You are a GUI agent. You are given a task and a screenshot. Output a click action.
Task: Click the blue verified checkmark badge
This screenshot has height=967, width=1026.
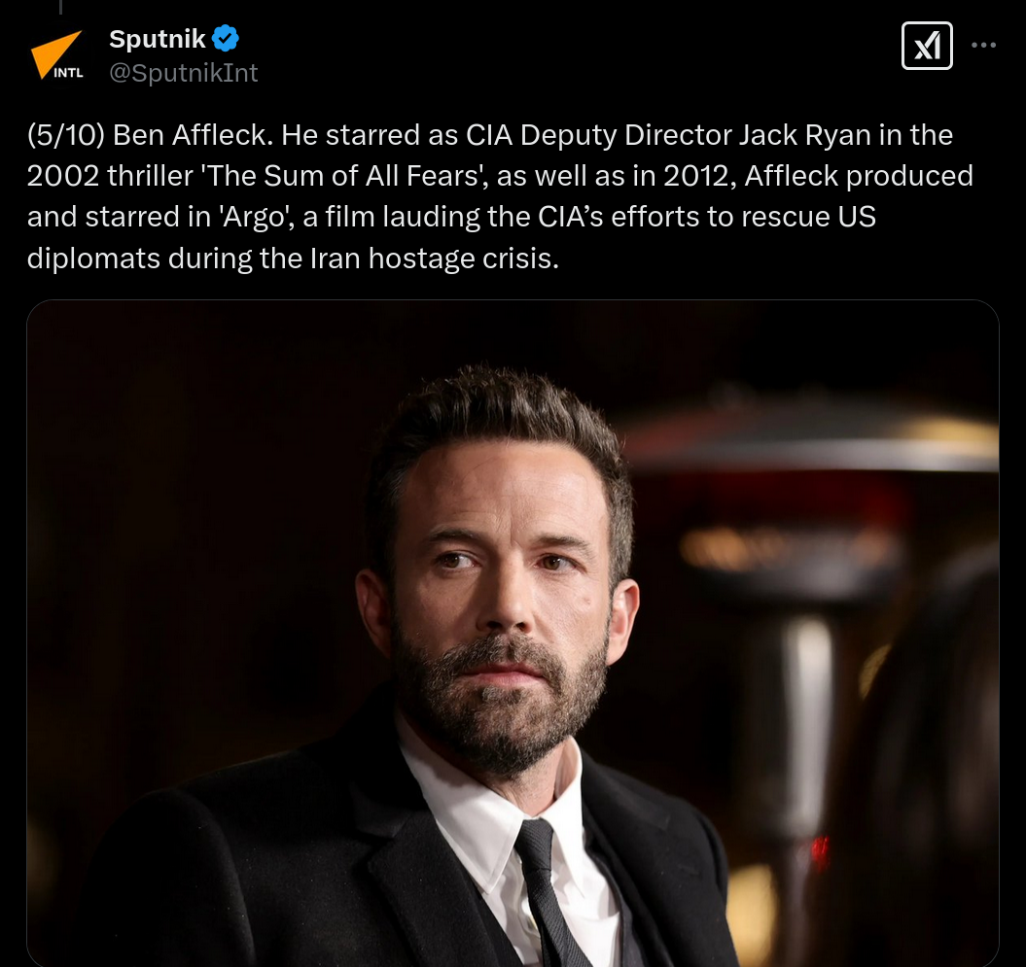click(226, 39)
